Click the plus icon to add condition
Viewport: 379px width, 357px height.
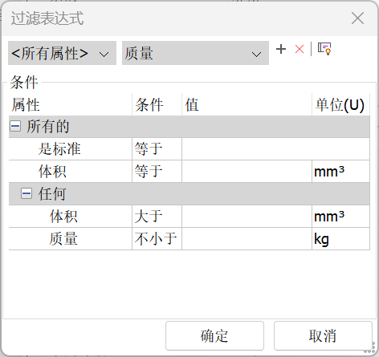click(281, 49)
